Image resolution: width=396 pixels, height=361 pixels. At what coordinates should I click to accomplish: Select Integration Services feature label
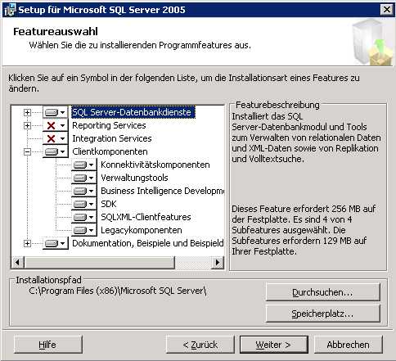tap(112, 138)
